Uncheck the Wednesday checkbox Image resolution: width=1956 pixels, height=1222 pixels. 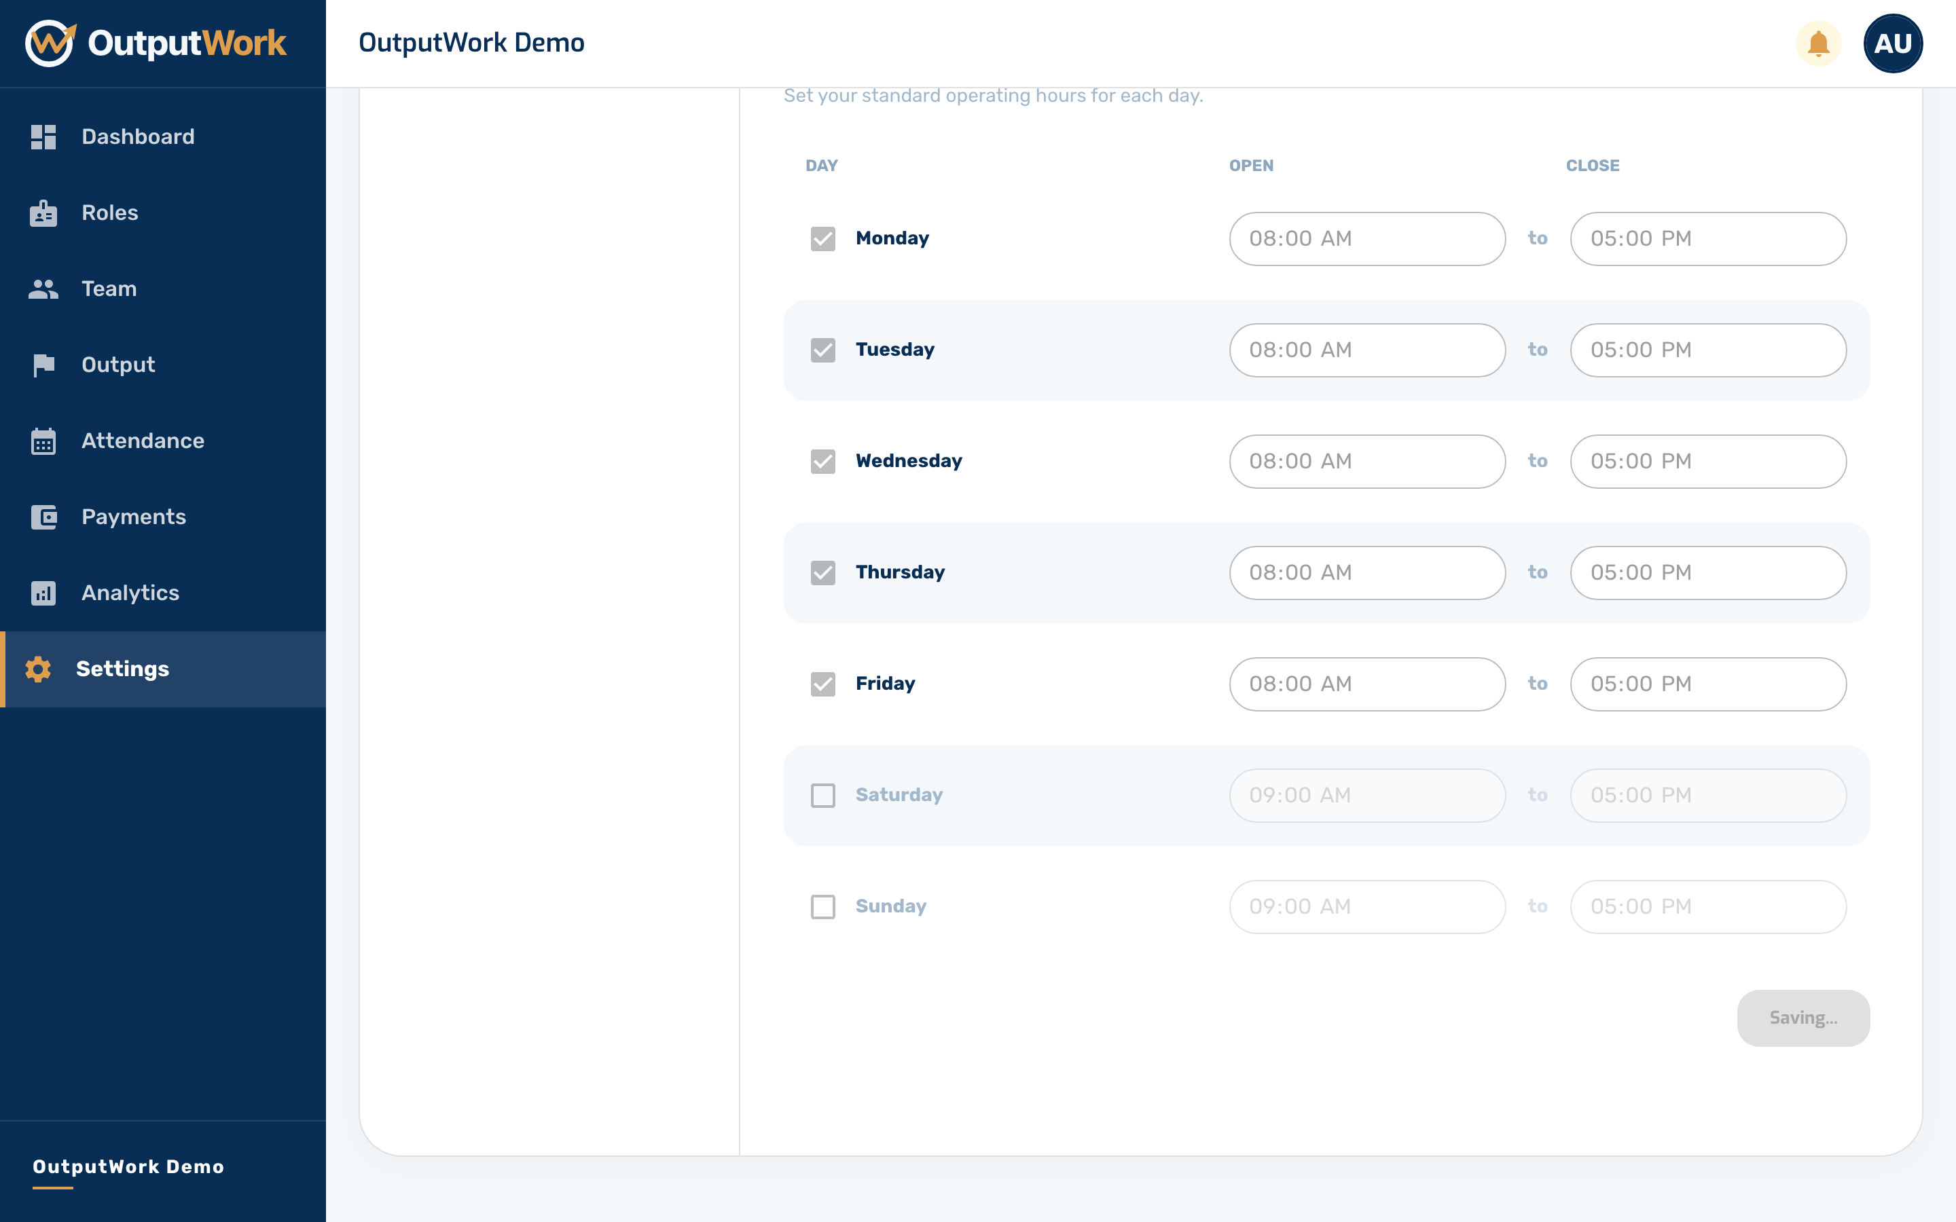[x=823, y=462]
